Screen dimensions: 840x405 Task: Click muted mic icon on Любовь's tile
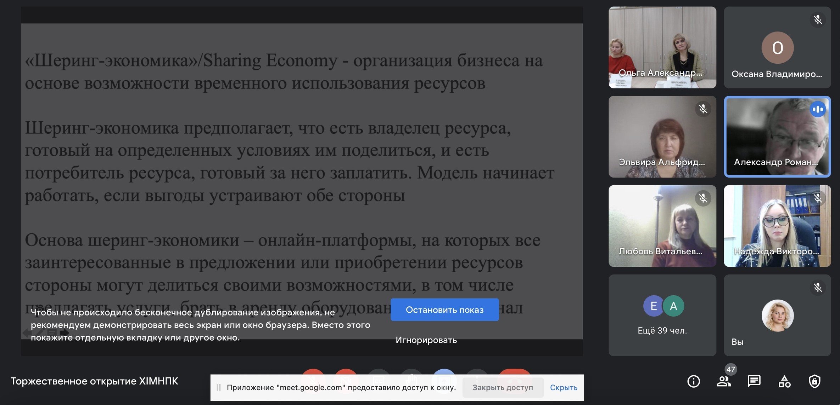(703, 198)
